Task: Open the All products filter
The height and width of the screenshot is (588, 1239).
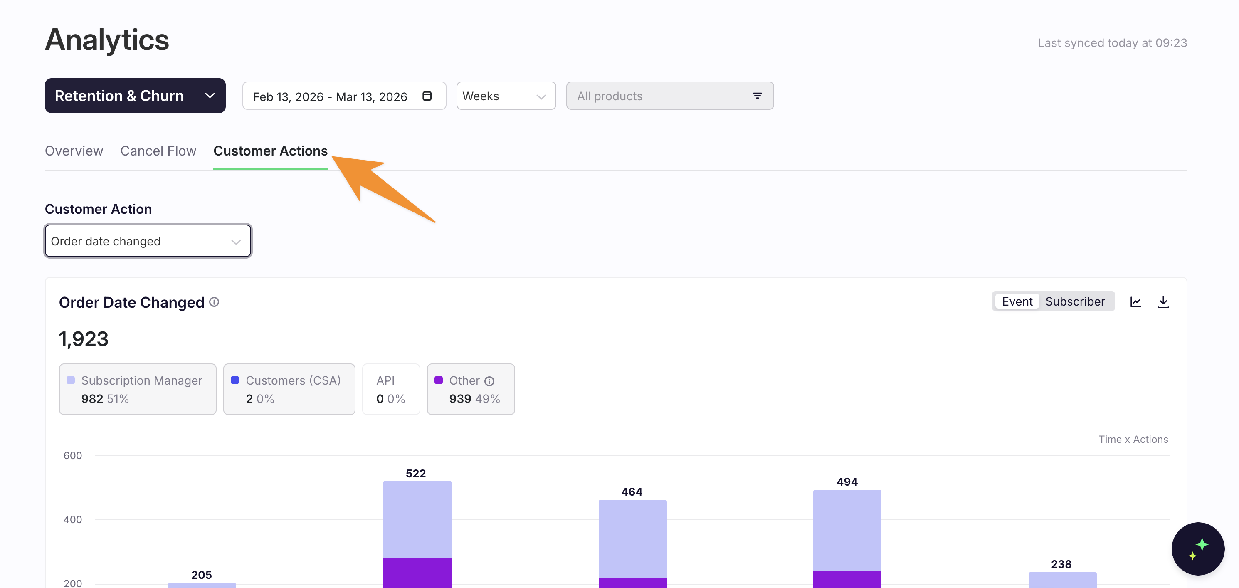Action: [x=670, y=96]
